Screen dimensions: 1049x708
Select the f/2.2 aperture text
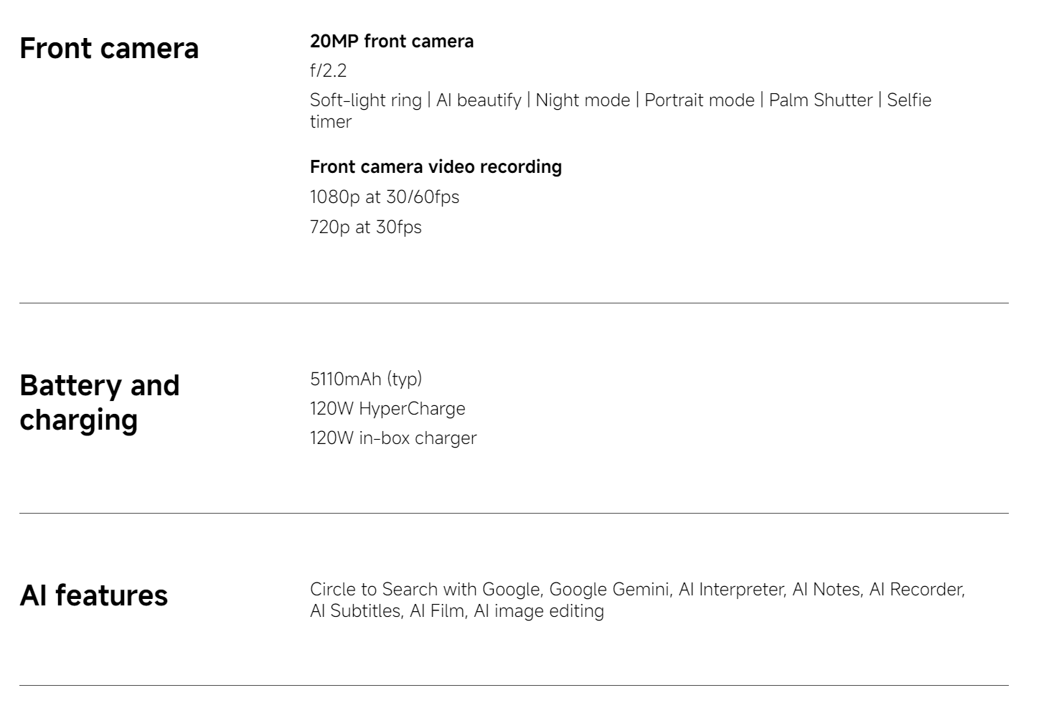coord(328,70)
